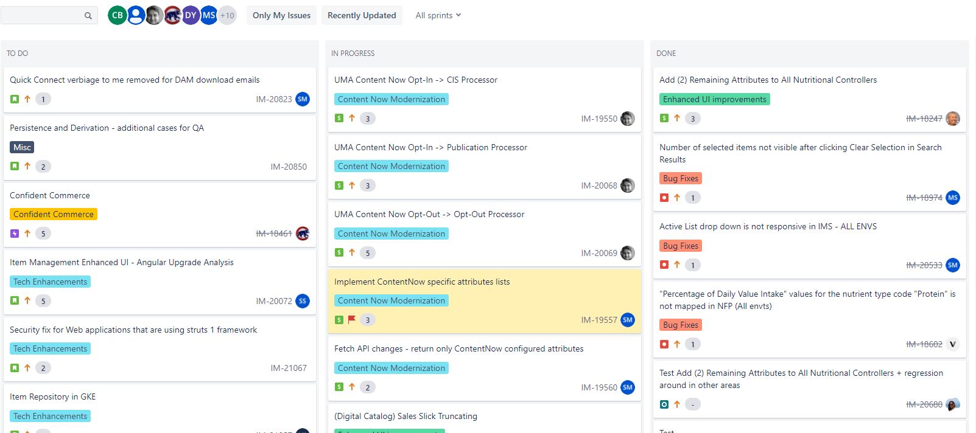Open the All sprints dropdown
Screen dimensions: 976x433
438,15
